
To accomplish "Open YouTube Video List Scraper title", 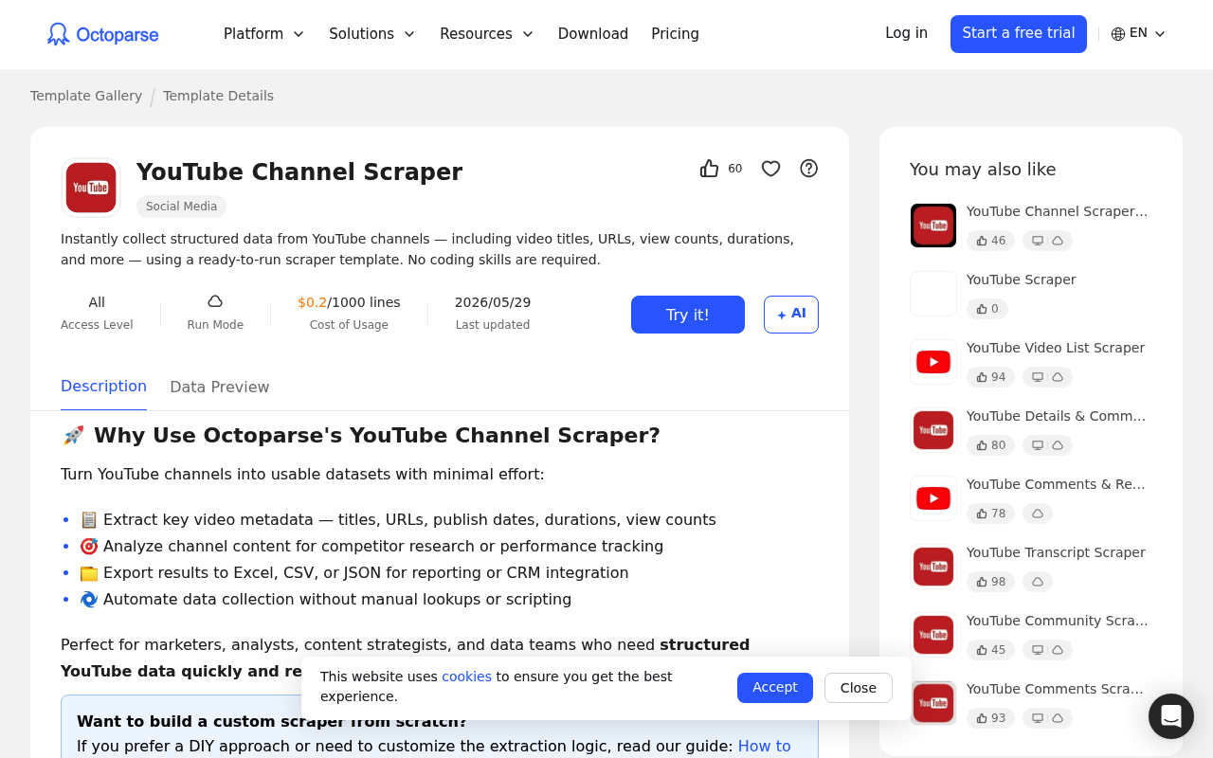I will coord(1056,348).
